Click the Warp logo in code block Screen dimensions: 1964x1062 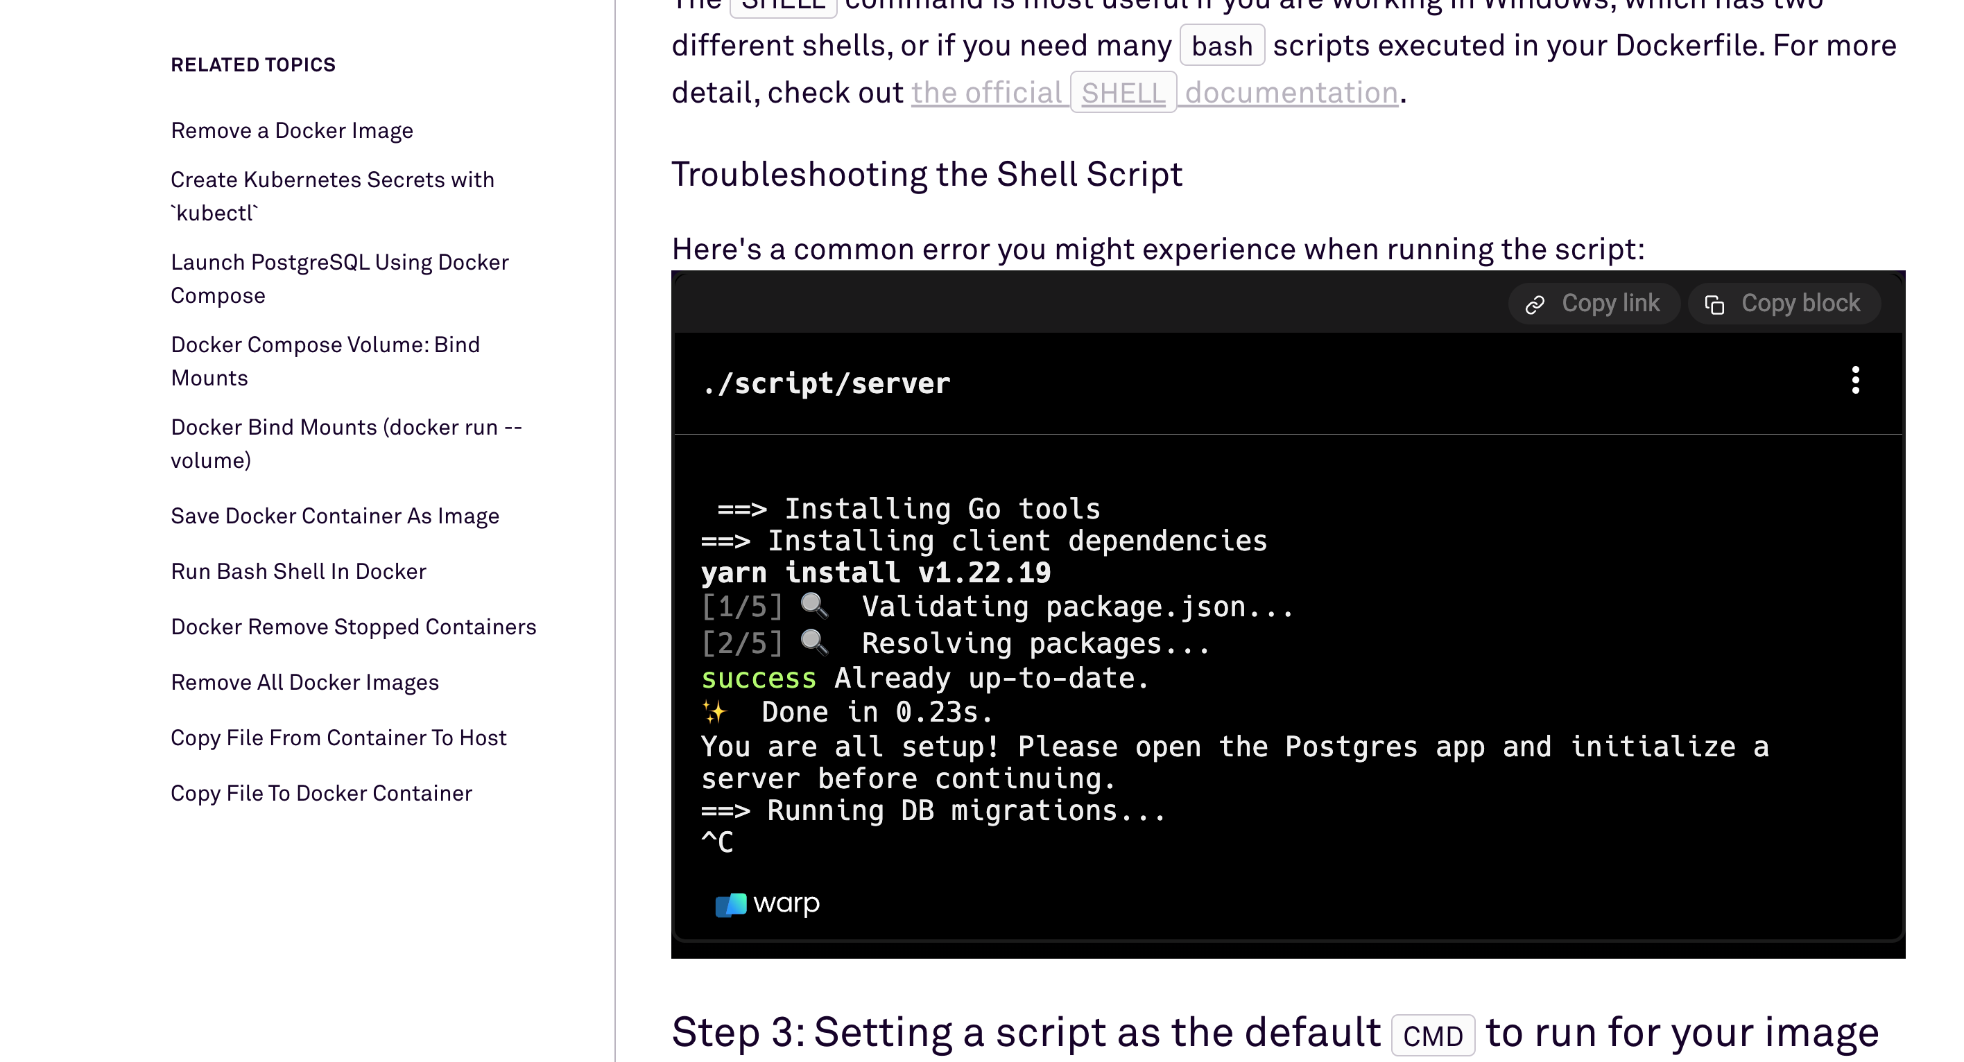click(x=767, y=905)
